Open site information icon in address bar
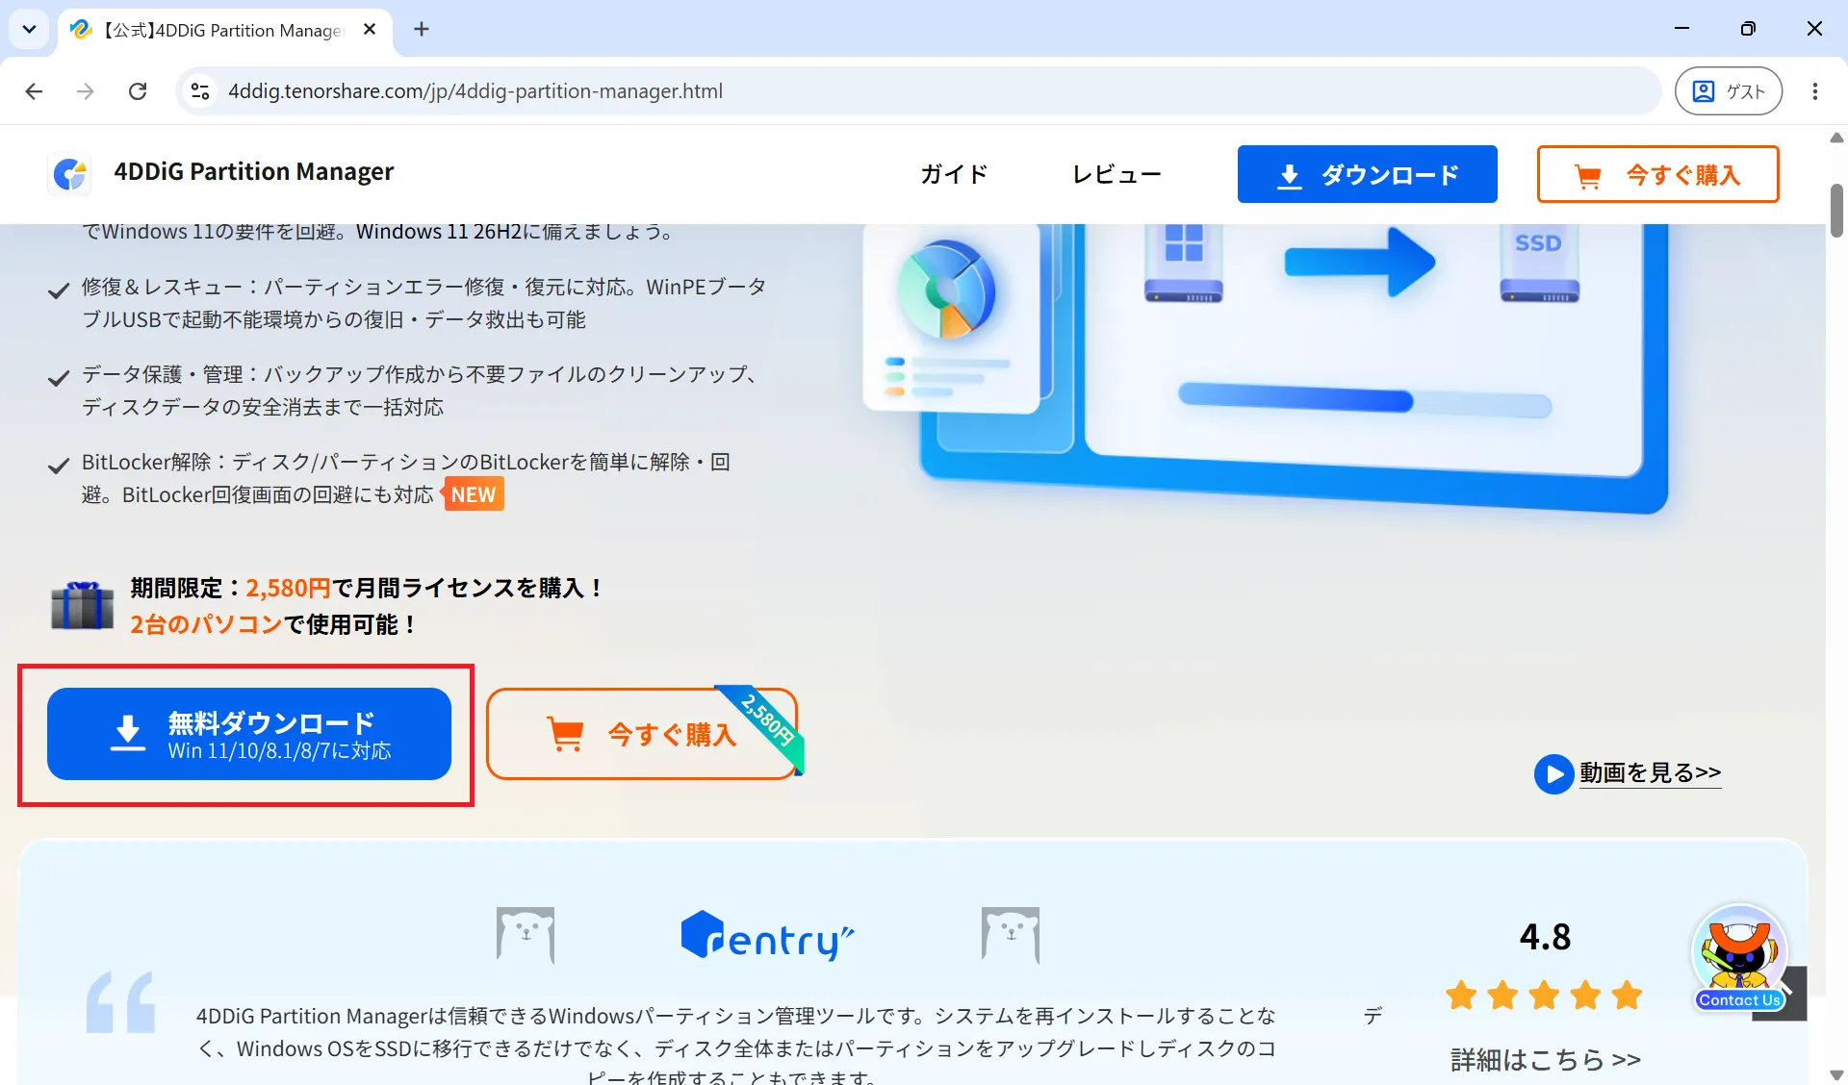The width and height of the screenshot is (1848, 1085). (x=200, y=91)
